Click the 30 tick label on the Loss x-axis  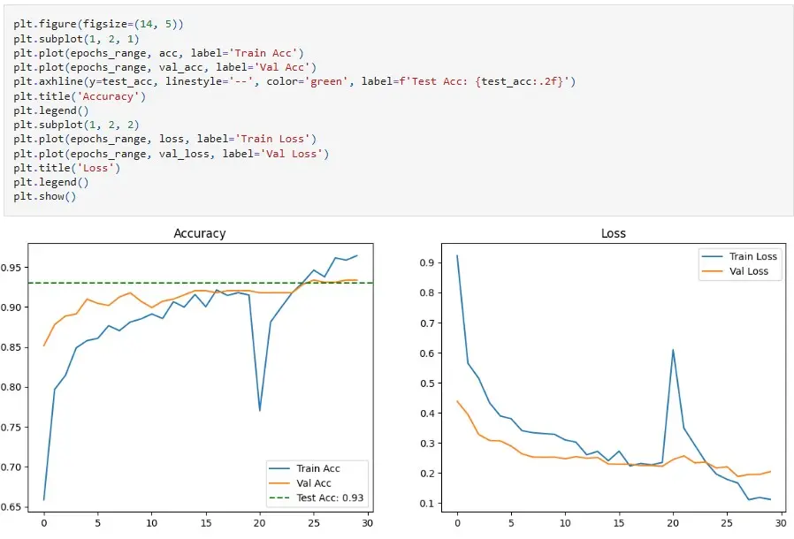click(x=782, y=520)
